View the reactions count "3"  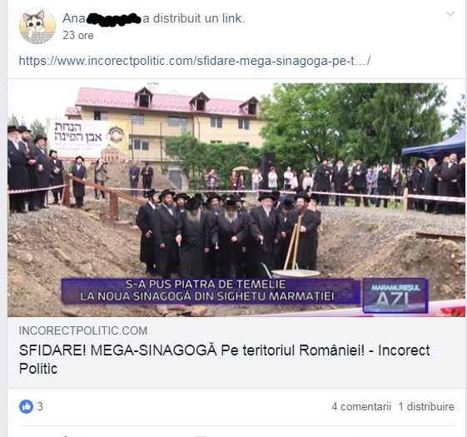tap(40, 406)
